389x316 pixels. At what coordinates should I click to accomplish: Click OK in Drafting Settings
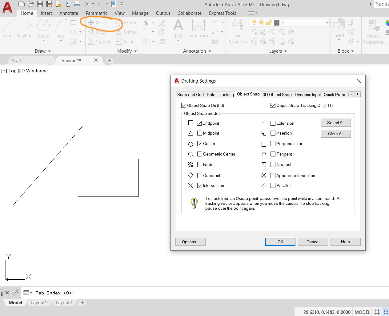pyautogui.click(x=280, y=242)
